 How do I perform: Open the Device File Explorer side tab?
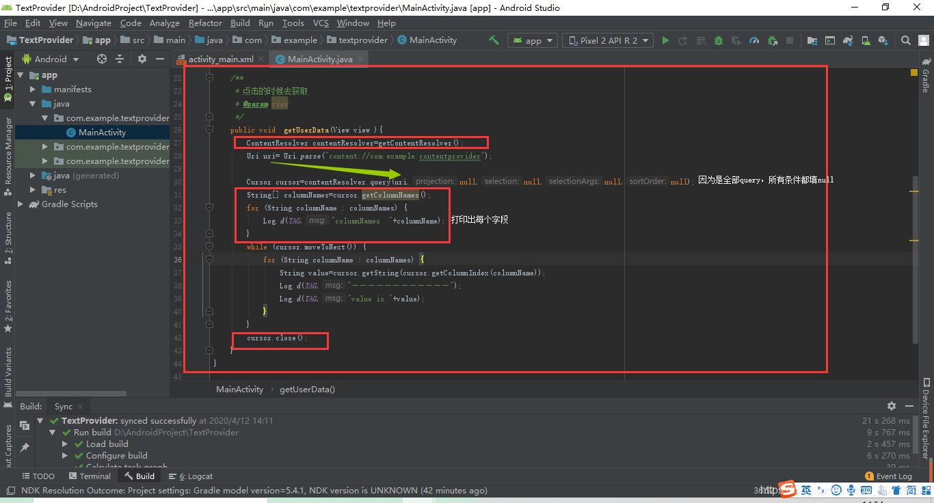pyautogui.click(x=926, y=418)
